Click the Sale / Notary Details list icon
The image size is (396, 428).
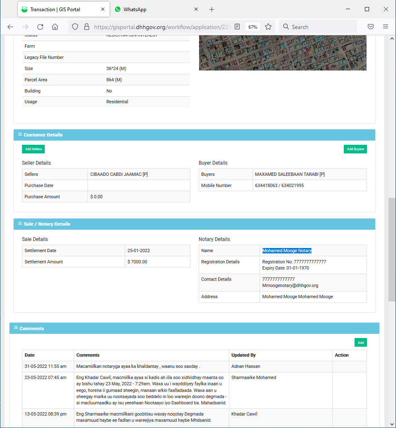20,224
